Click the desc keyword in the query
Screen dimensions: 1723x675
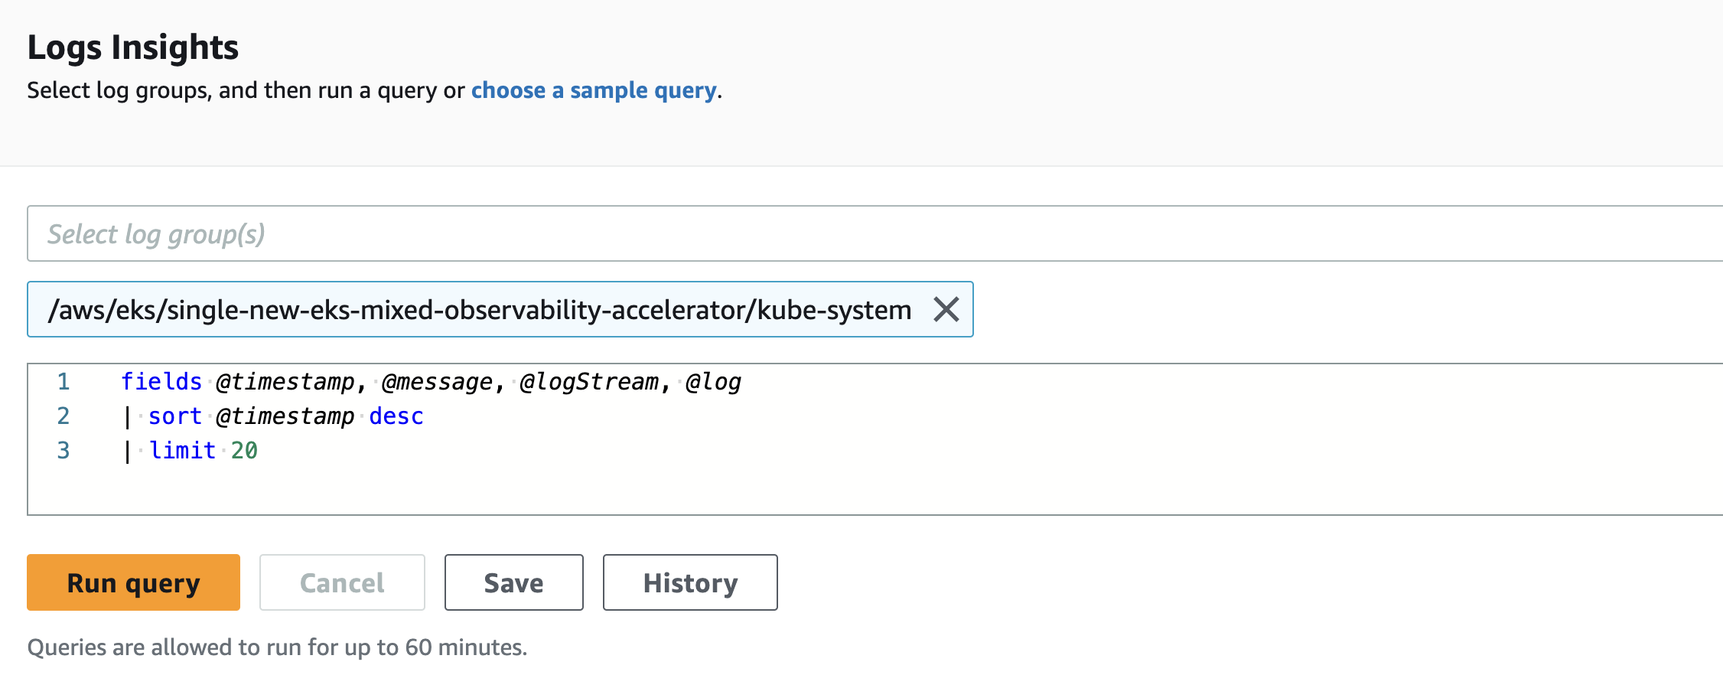tap(396, 416)
